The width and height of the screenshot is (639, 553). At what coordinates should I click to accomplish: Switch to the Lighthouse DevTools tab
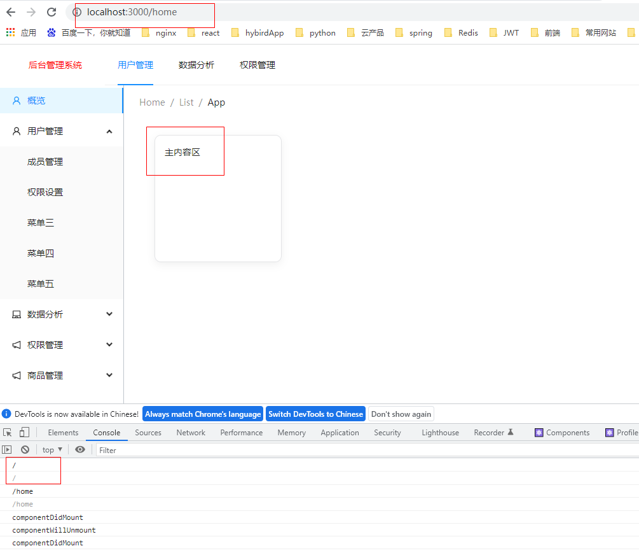coord(440,433)
